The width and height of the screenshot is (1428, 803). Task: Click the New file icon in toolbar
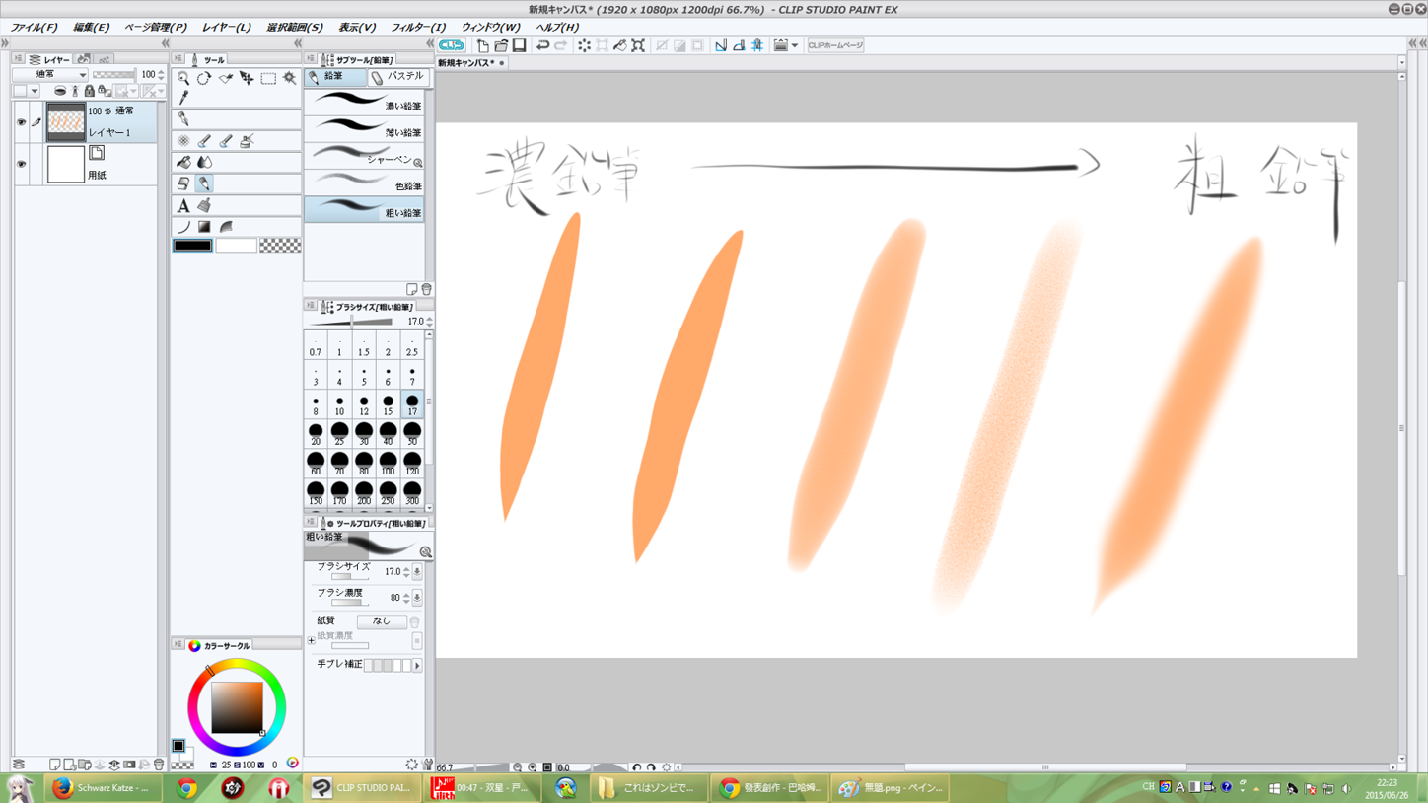pos(483,45)
